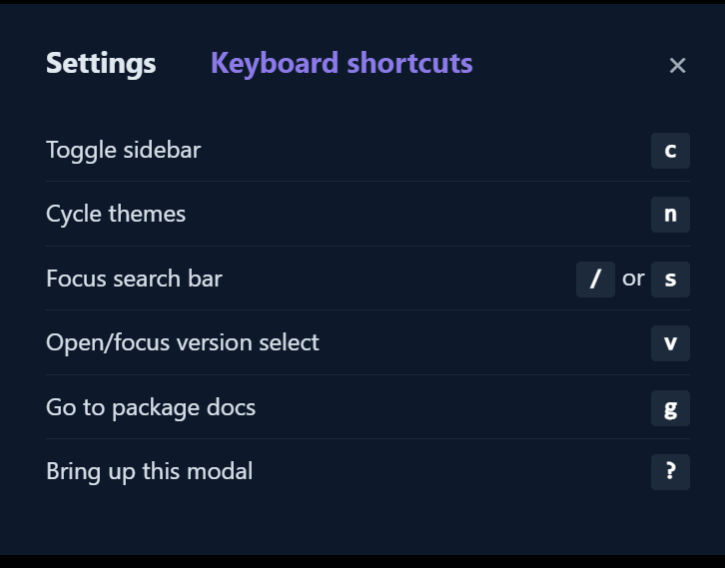
Task: Select the Keyboard shortcuts tab
Action: click(342, 64)
